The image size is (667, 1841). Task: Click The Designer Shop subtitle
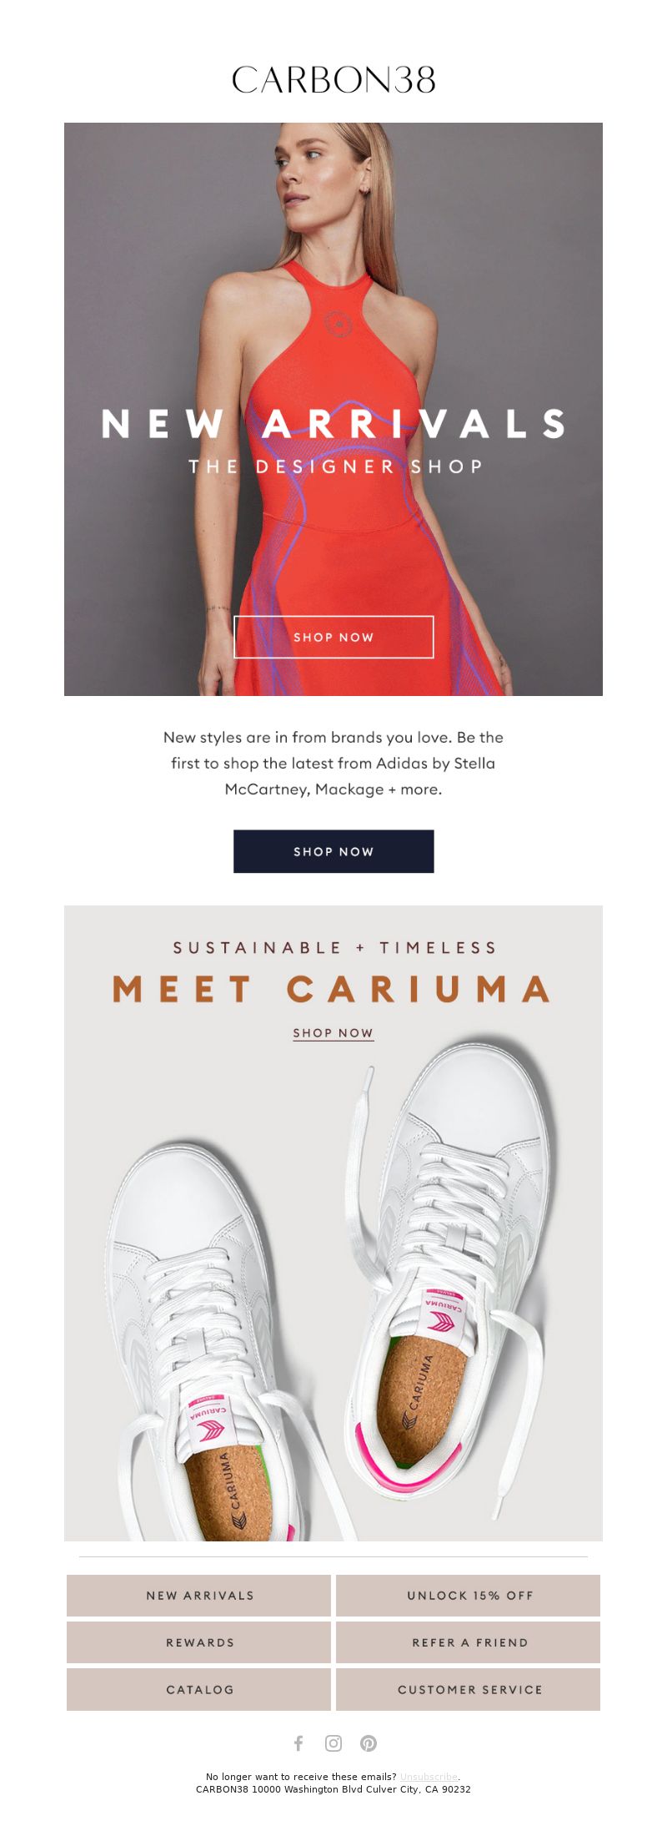coord(335,467)
